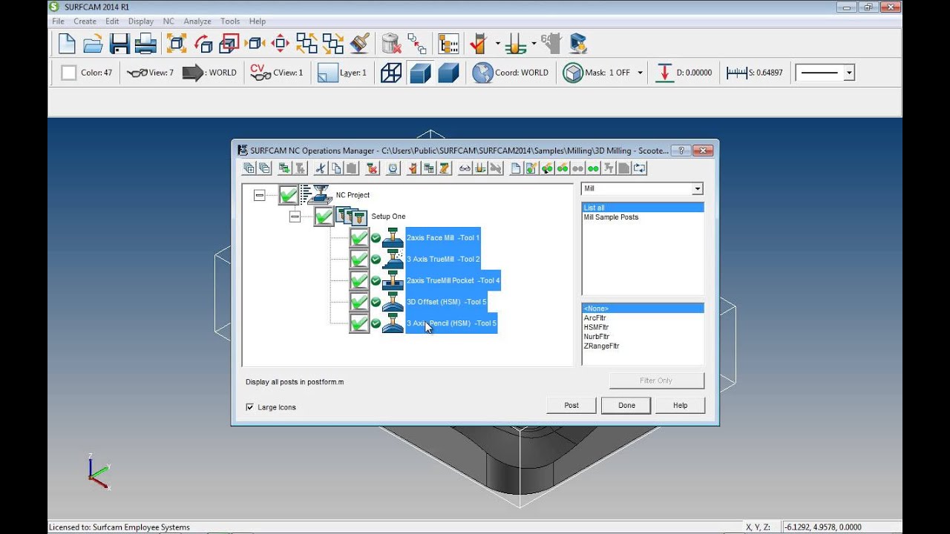The image size is (950, 534).
Task: Open the verify icon's dropdown arrow
Action: pyautogui.click(x=497, y=44)
